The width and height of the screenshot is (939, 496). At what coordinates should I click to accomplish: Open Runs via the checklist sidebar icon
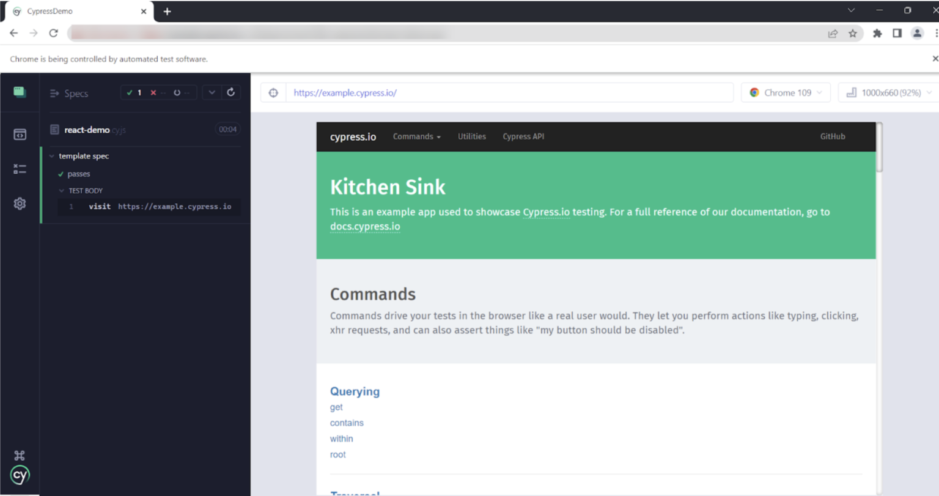[x=20, y=168]
